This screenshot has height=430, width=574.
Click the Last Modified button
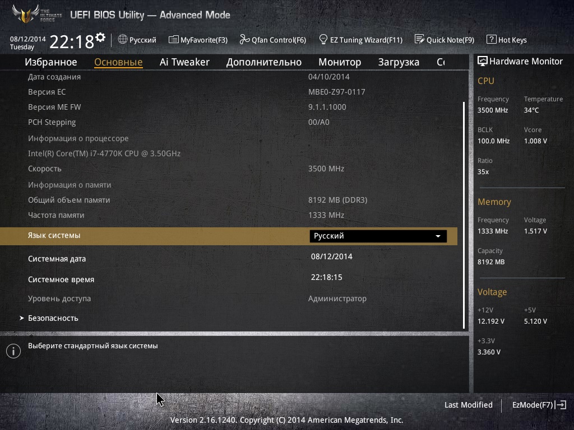tap(468, 405)
